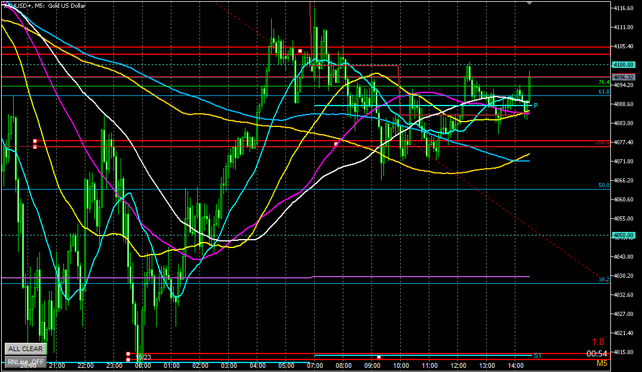Select the white anchor handle near 06:00
The height and width of the screenshot is (372, 642).
pos(300,51)
